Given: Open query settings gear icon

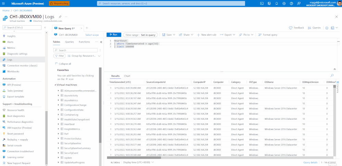Looking at the screenshot, I should (327, 28).
